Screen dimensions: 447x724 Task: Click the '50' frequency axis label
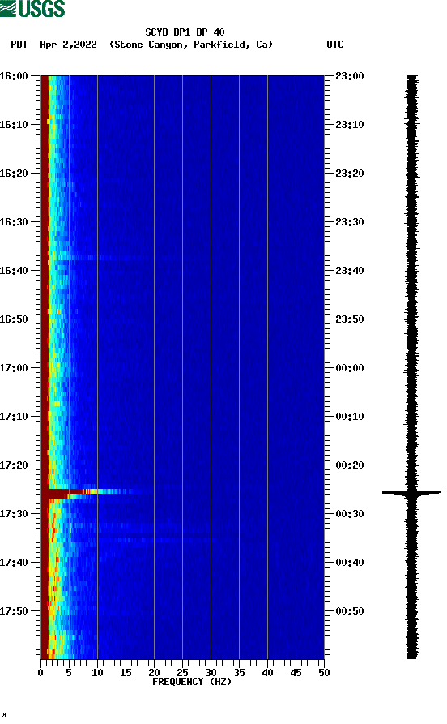pyautogui.click(x=324, y=673)
